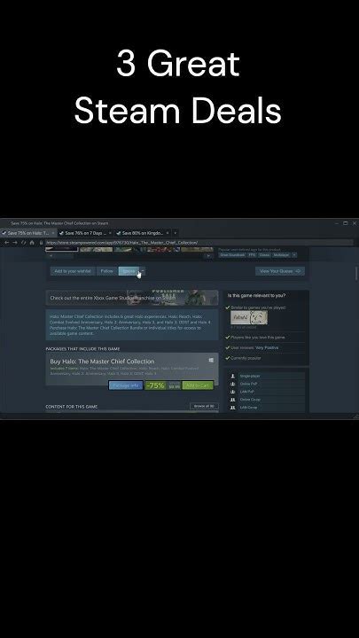Click the Single-player person icon

[x=233, y=376]
